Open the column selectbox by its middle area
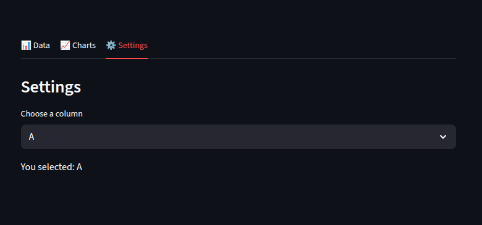 tap(239, 137)
